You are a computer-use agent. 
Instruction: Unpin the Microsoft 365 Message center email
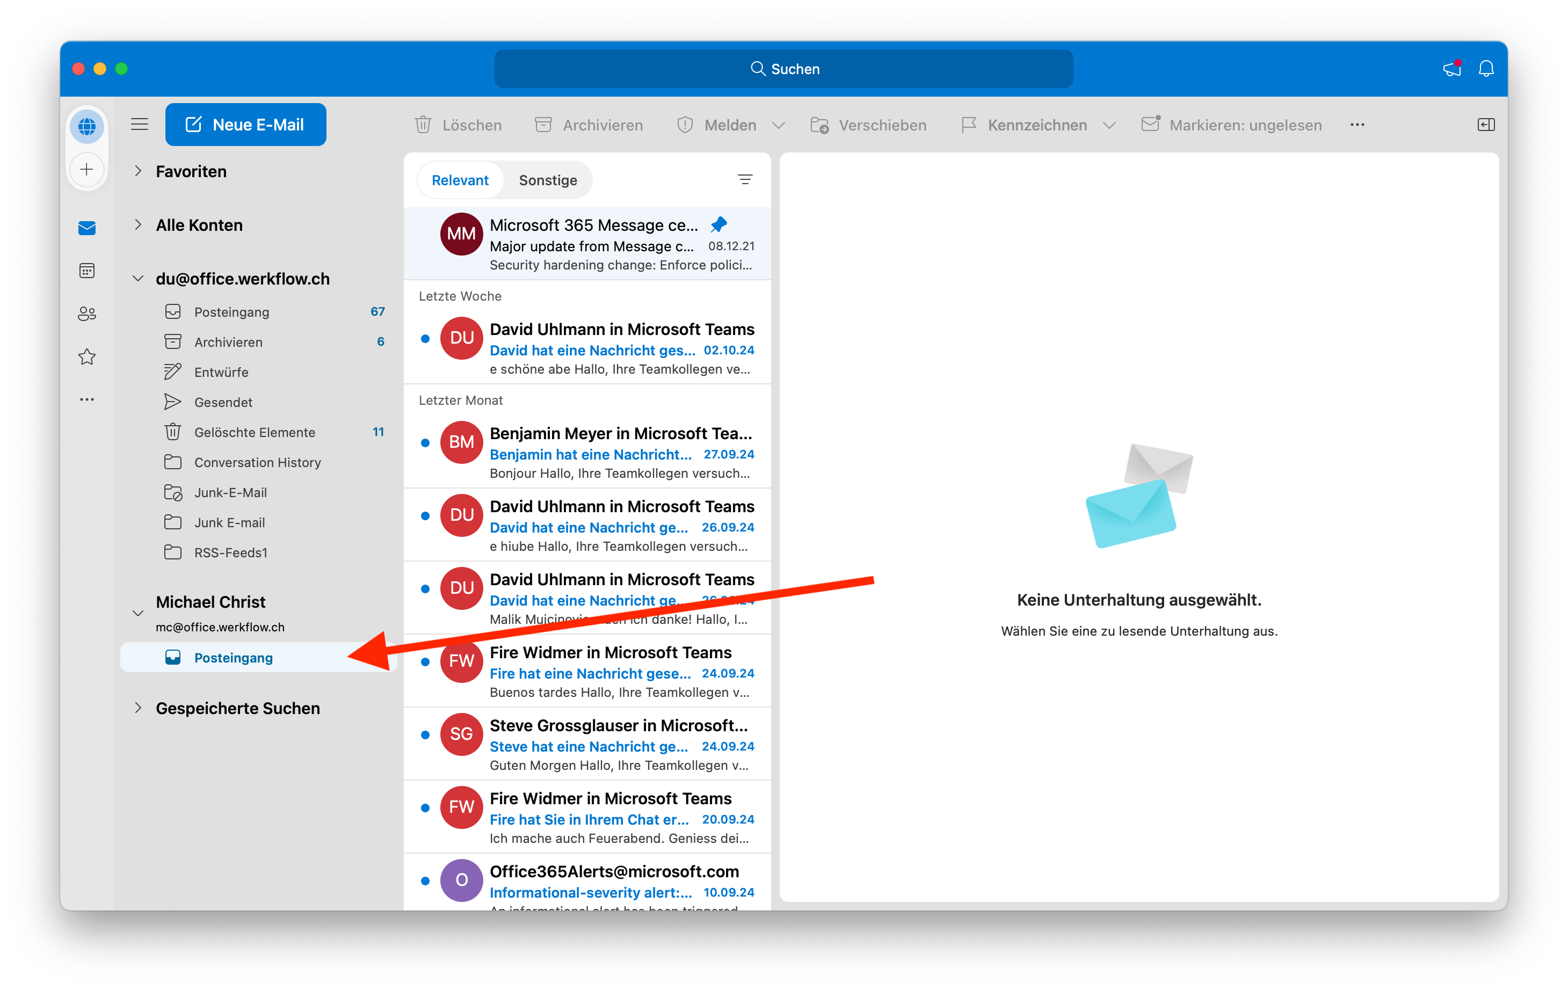(718, 224)
